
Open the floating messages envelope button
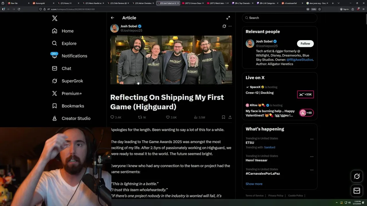click(x=357, y=191)
